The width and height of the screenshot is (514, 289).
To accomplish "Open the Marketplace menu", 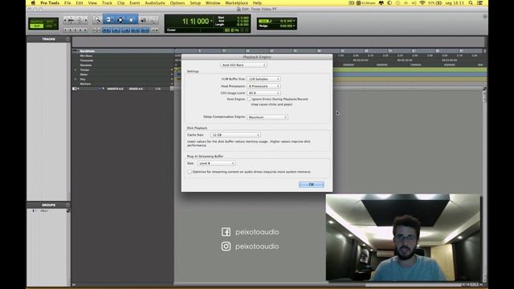I will (236, 3).
